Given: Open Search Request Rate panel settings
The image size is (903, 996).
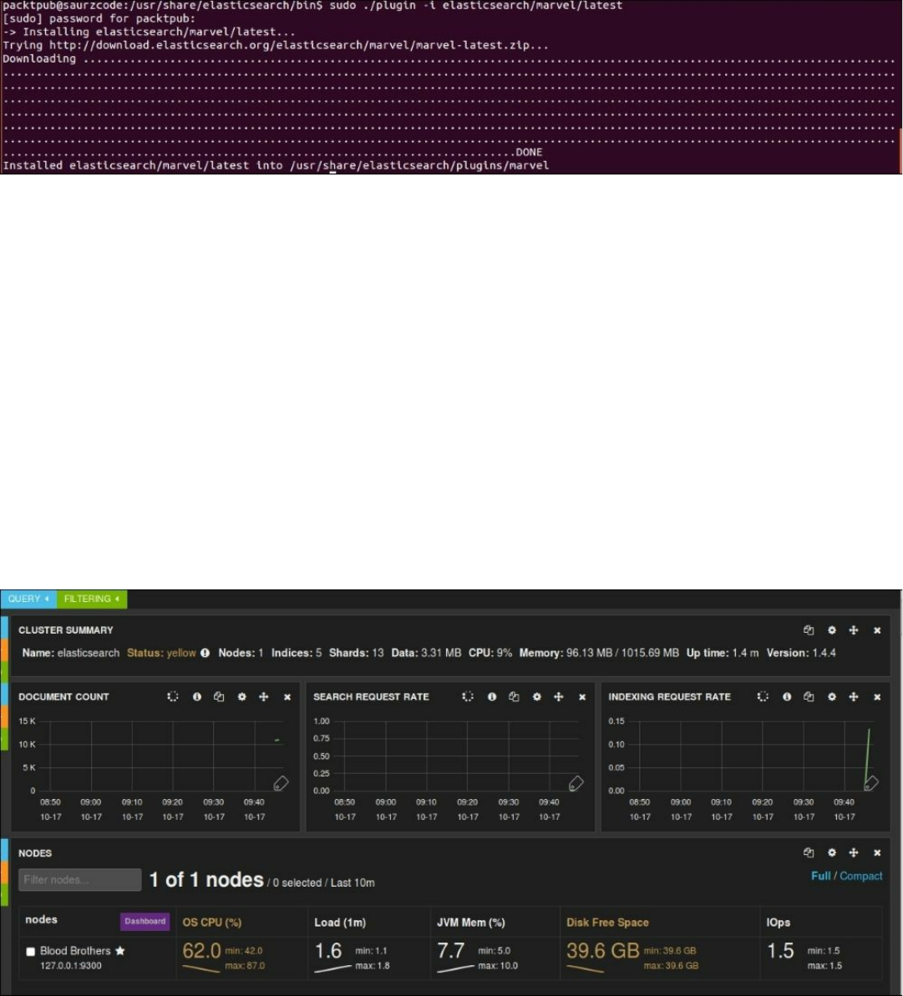Looking at the screenshot, I should click(536, 697).
